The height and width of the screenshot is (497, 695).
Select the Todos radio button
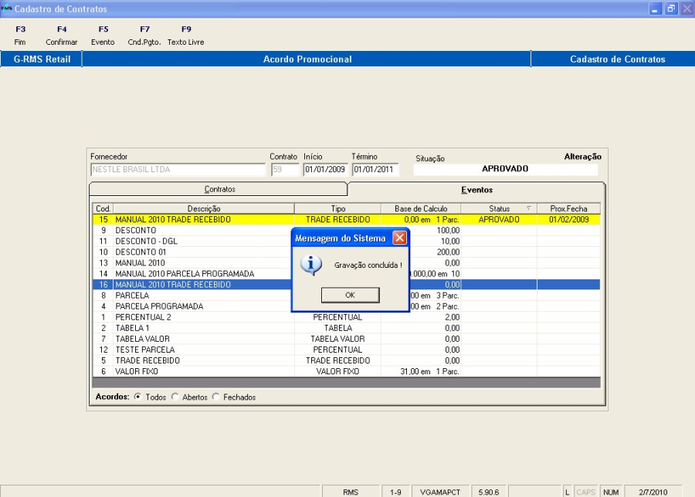coord(138,397)
